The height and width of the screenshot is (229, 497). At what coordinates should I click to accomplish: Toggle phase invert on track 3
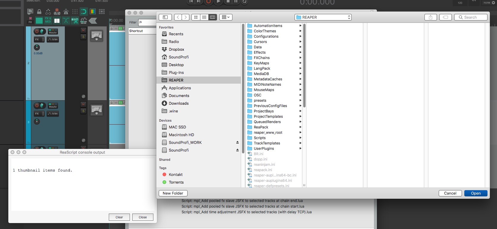coord(84,140)
